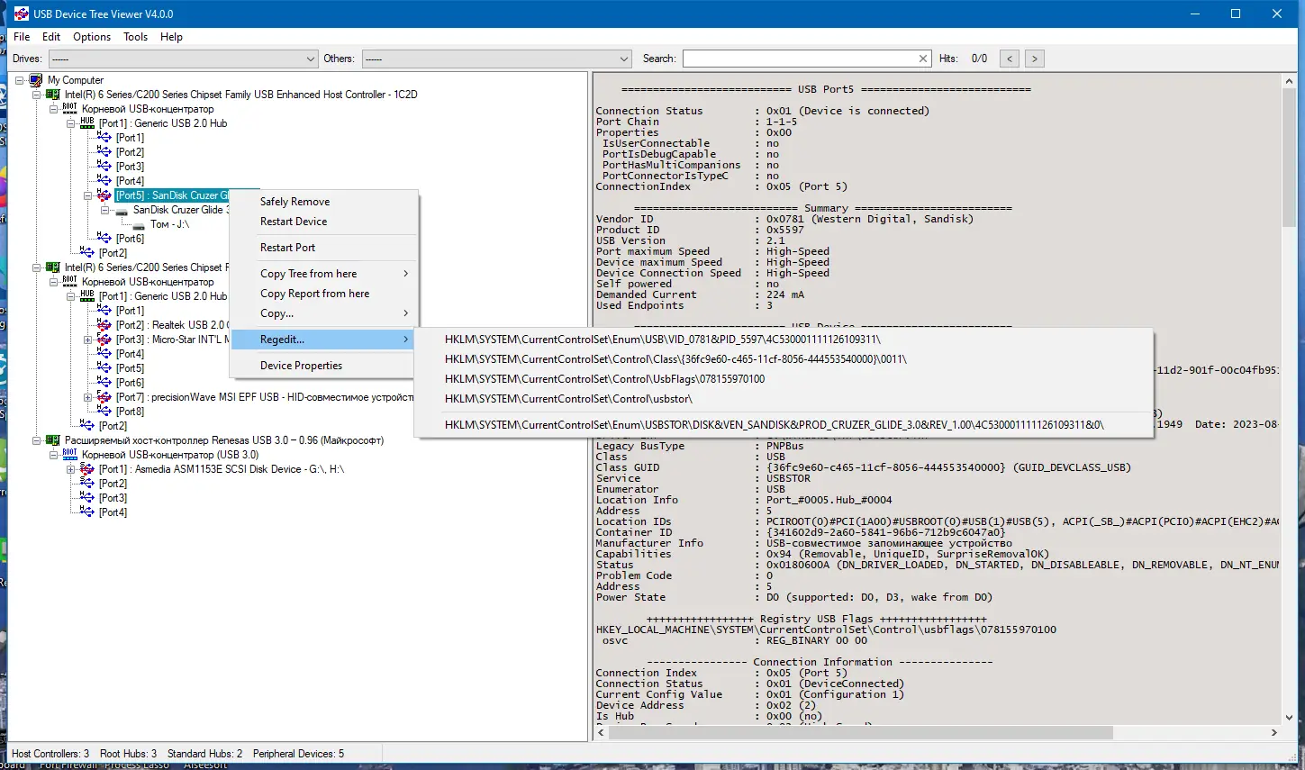
Task: Click the Realtek USB 2.0 [Port2] device icon
Action: (x=104, y=325)
